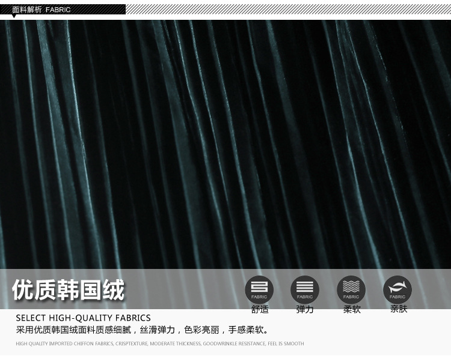Click the 亲肤 skin-friendly dolphin icon
This screenshot has height=356, width=451.
(397, 290)
